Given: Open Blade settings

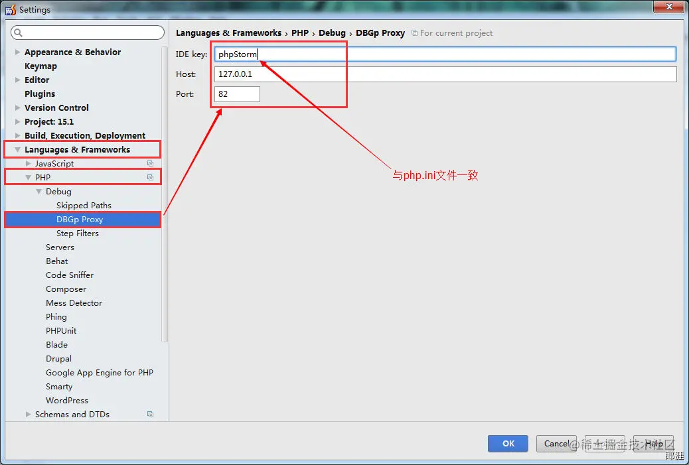Looking at the screenshot, I should [x=56, y=345].
